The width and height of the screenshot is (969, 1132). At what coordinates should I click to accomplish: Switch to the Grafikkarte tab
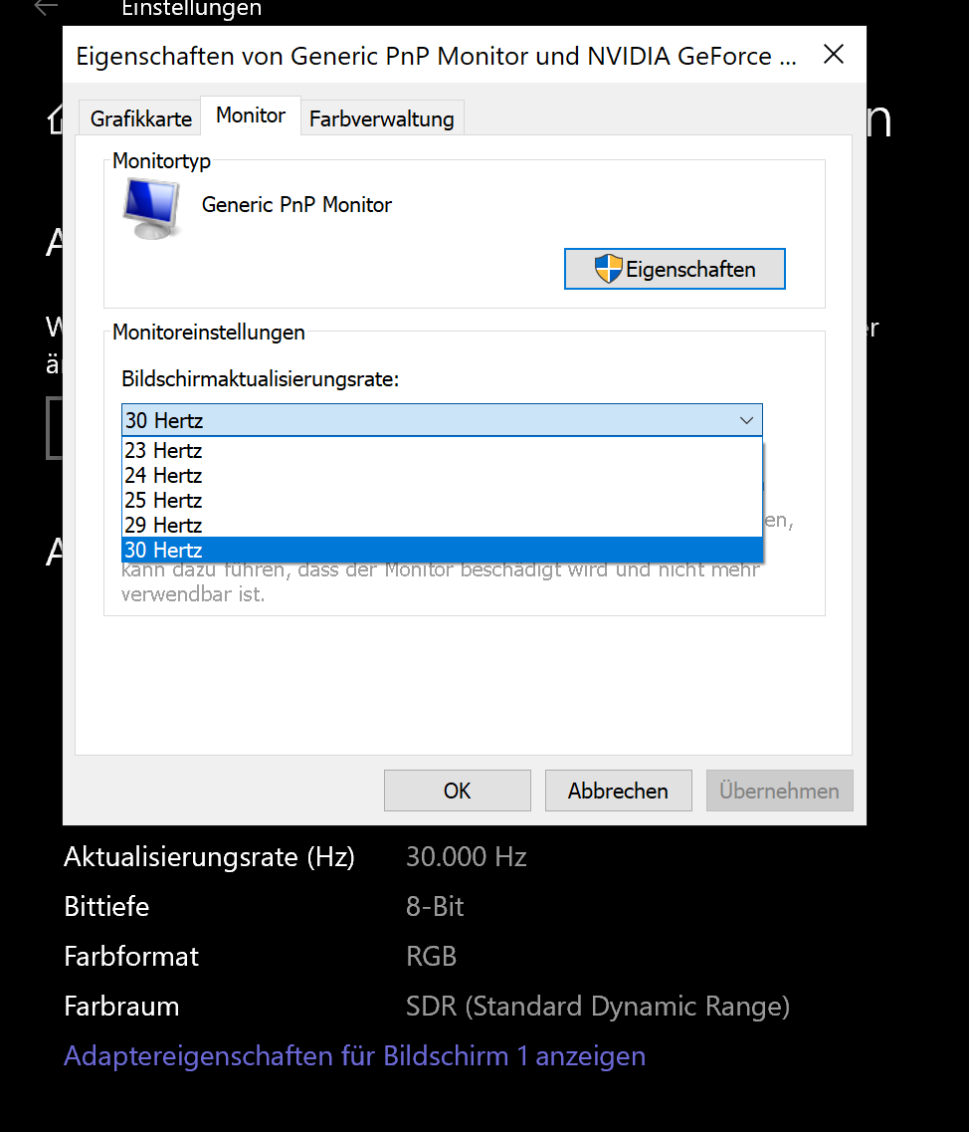(139, 117)
